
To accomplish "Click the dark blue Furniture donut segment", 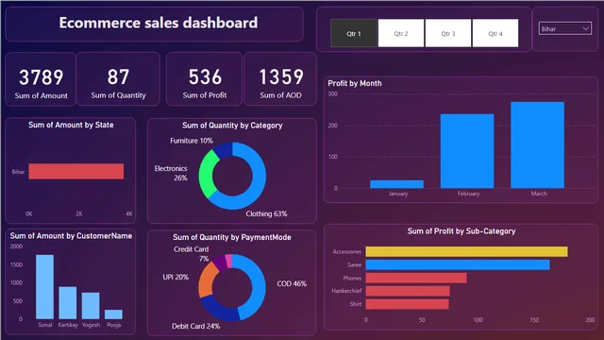I will click(x=224, y=150).
